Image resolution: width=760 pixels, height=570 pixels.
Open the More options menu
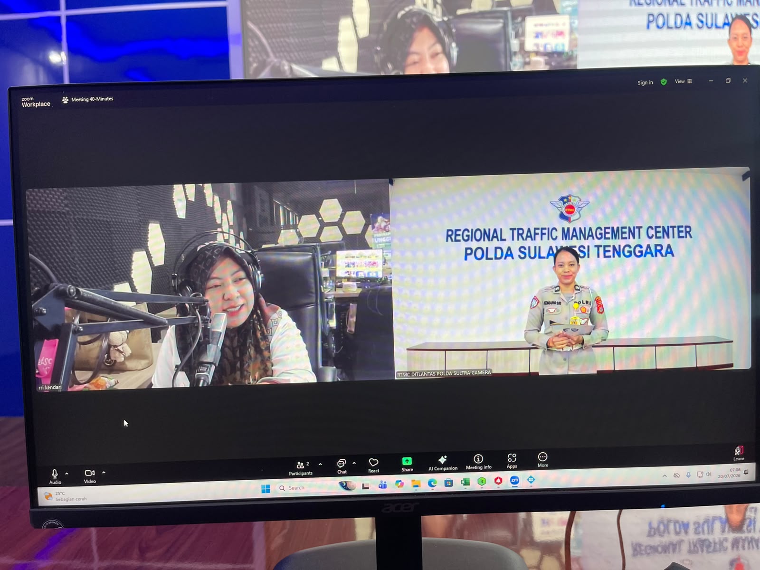coord(542,460)
